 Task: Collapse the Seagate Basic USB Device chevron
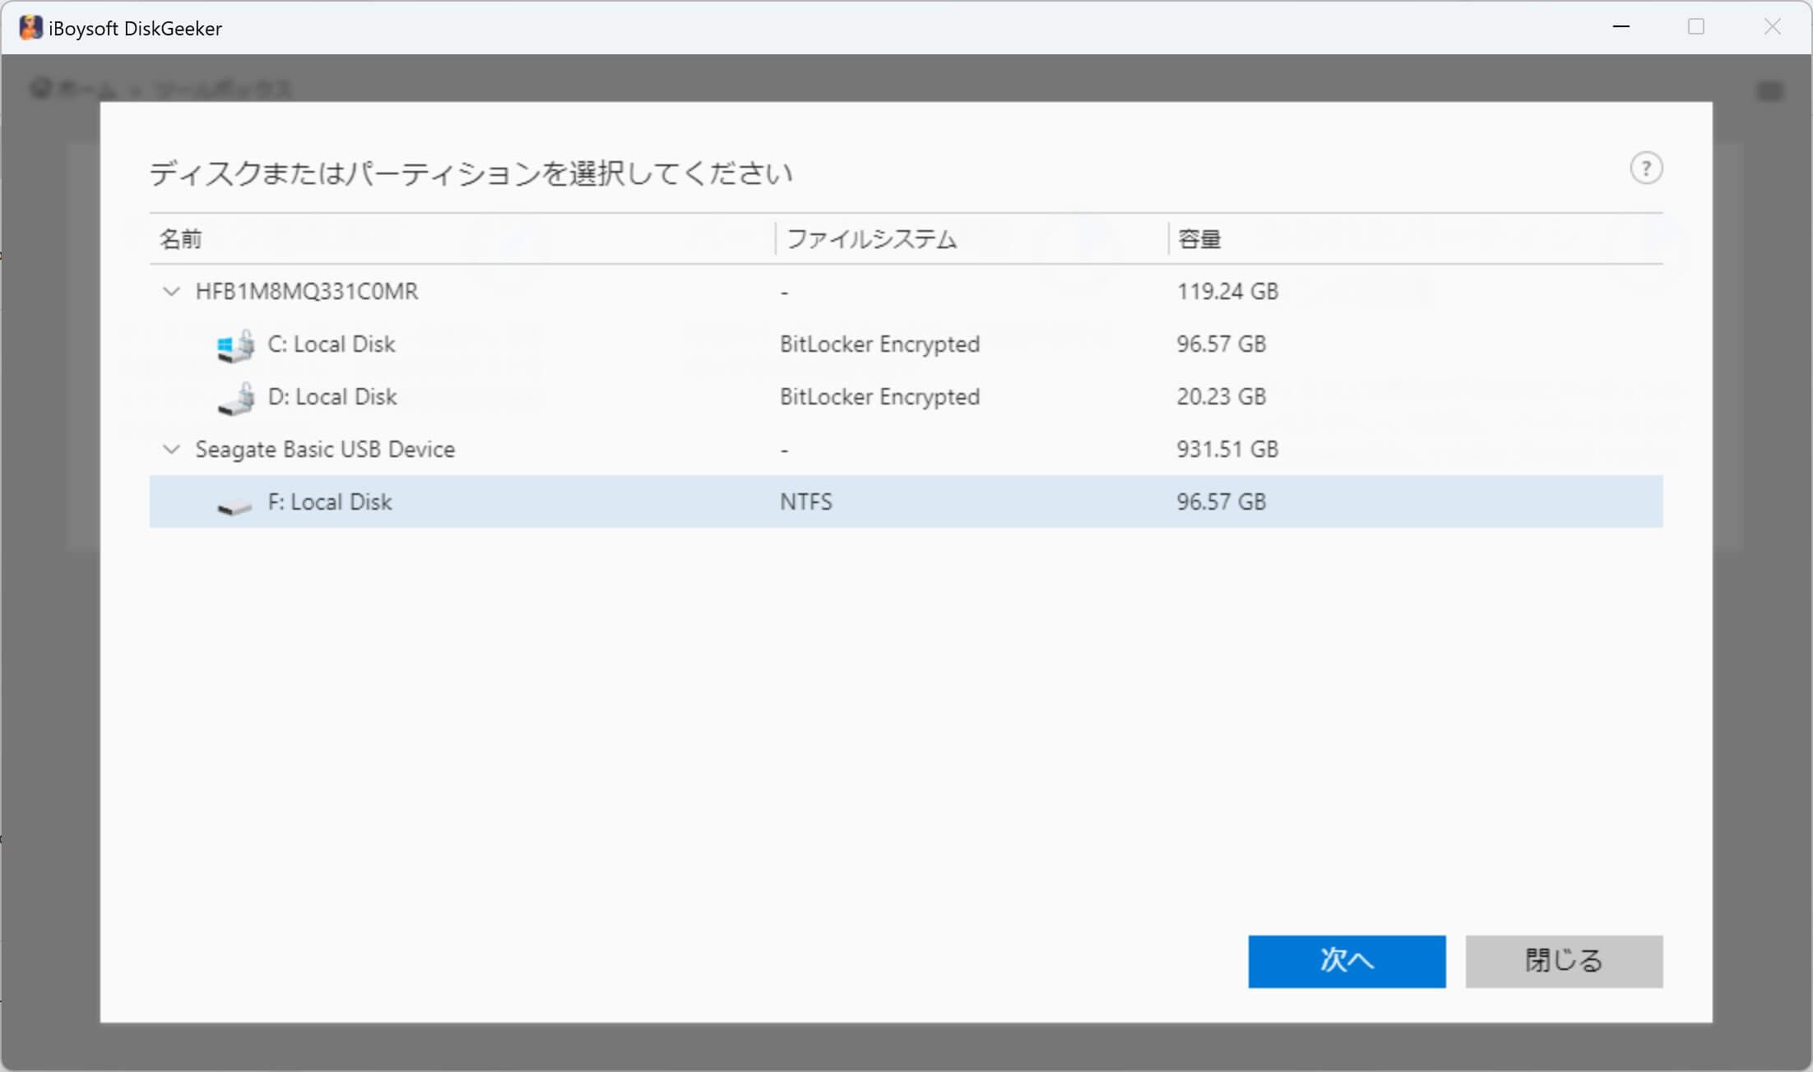171,449
